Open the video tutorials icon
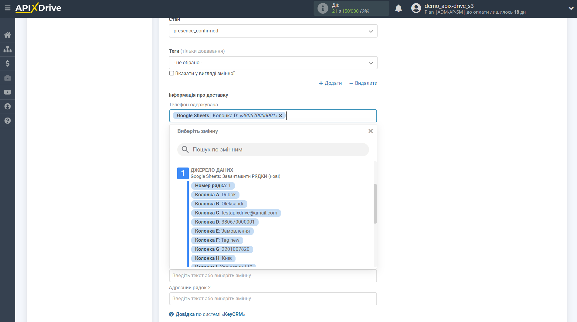Viewport: 577px width, 322px height. tap(8, 92)
